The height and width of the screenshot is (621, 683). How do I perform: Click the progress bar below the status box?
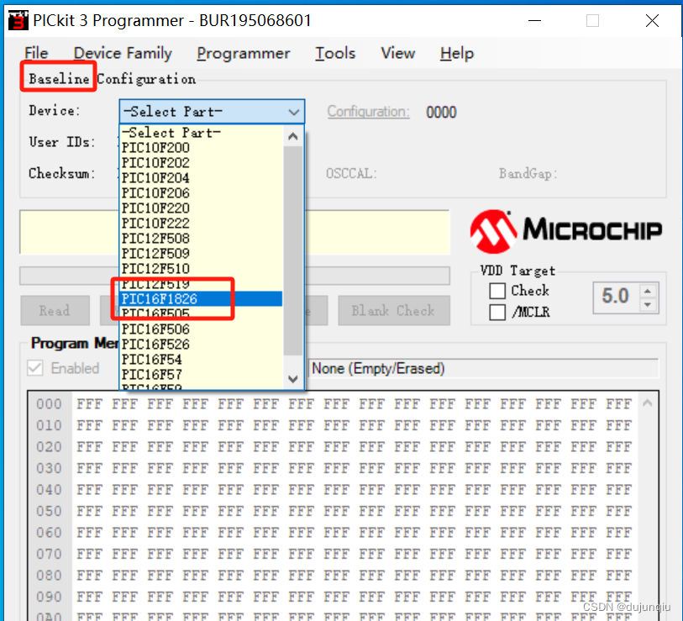pos(234,276)
